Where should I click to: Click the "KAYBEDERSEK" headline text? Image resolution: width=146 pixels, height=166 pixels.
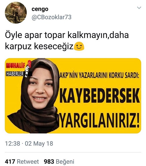point(100,95)
